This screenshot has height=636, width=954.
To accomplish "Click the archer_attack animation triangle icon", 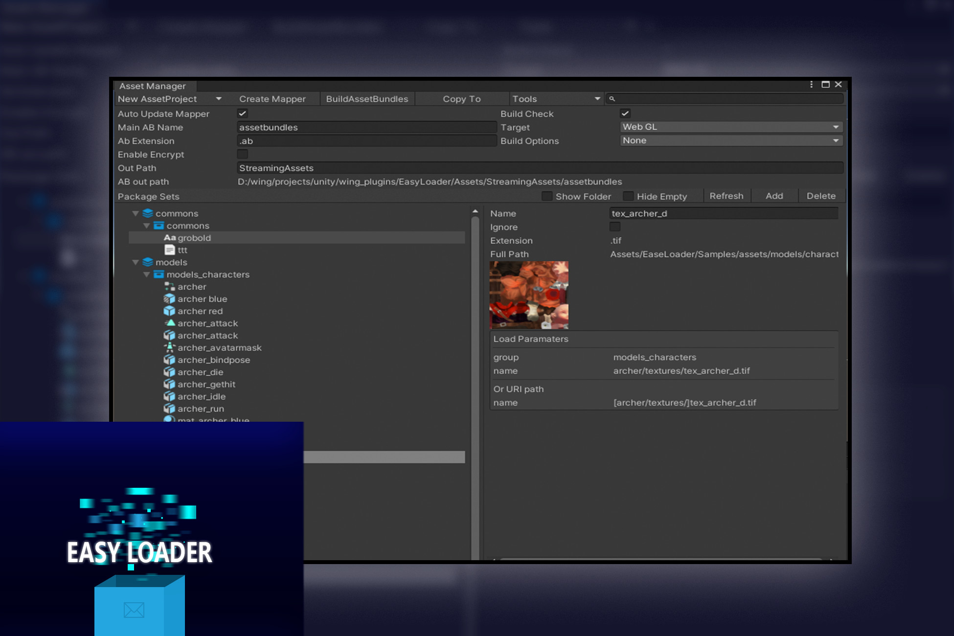I will (169, 323).
